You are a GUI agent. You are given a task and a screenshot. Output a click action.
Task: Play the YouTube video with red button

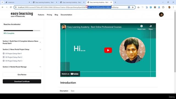click(108, 50)
